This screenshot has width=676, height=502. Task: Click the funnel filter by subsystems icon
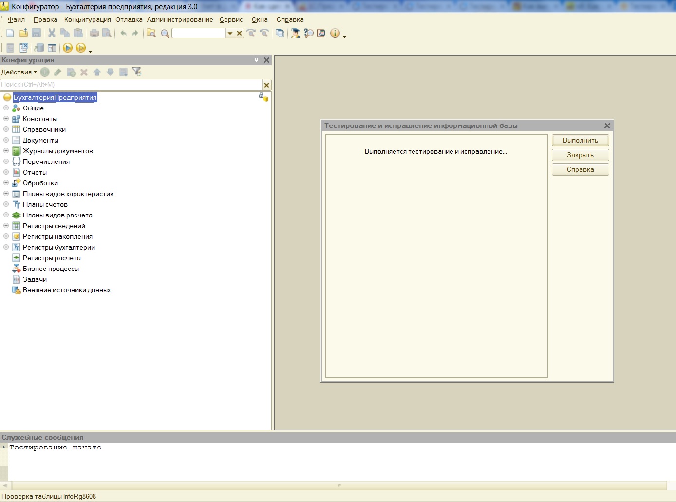coord(137,72)
